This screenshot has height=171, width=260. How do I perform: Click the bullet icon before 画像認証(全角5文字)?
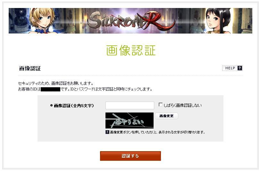[x=51, y=105]
